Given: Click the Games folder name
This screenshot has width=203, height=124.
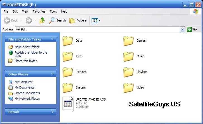Looking at the screenshot, I should (141, 40).
